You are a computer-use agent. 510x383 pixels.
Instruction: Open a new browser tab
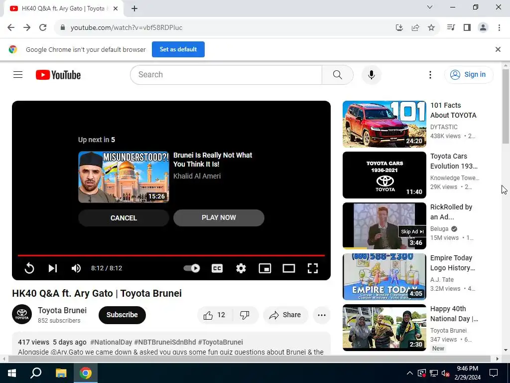coord(134,8)
